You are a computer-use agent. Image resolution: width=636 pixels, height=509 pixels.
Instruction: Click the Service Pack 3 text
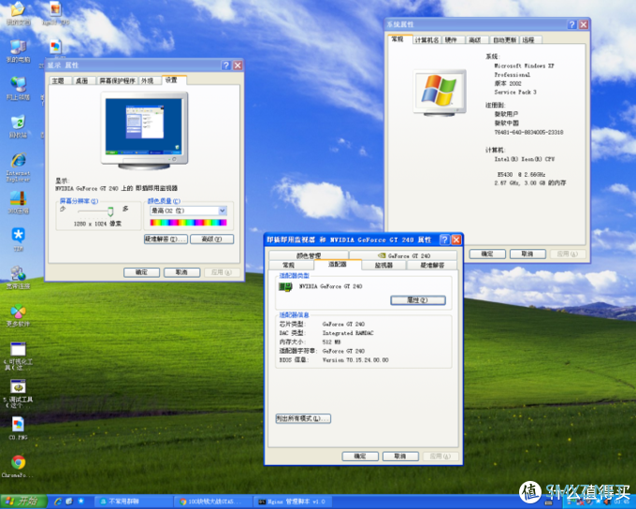(515, 92)
